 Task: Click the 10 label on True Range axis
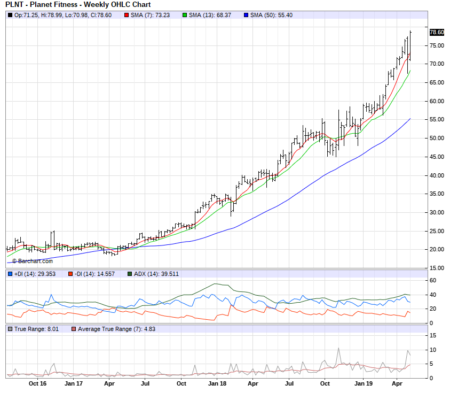coord(433,350)
